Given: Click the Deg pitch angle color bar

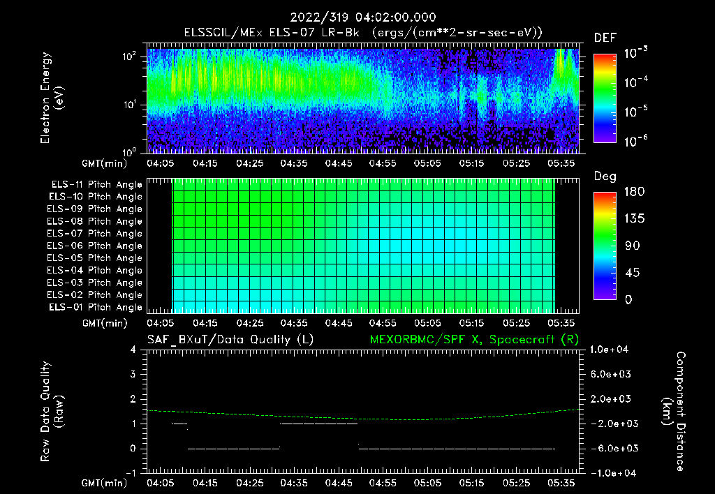Looking at the screenshot, I should (605, 246).
